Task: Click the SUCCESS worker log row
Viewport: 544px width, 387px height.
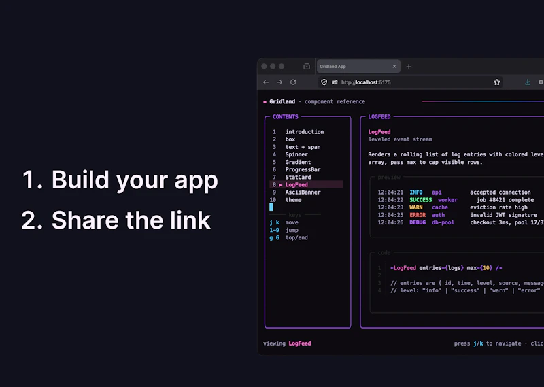Action: coord(456,200)
